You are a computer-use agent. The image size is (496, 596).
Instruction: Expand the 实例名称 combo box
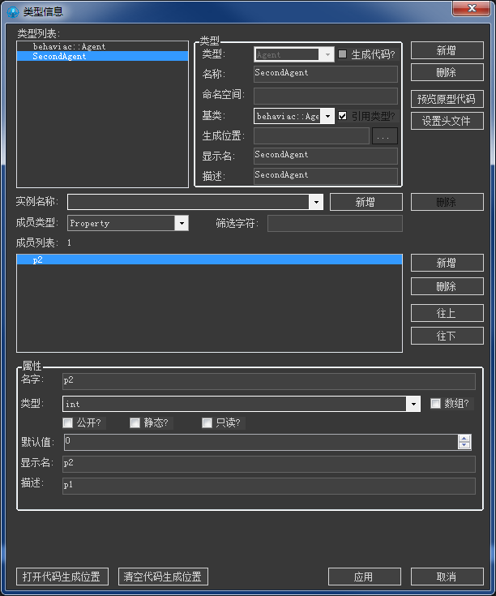316,202
